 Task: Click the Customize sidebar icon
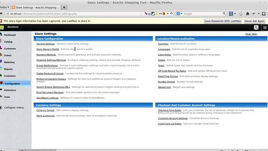point(1,75)
